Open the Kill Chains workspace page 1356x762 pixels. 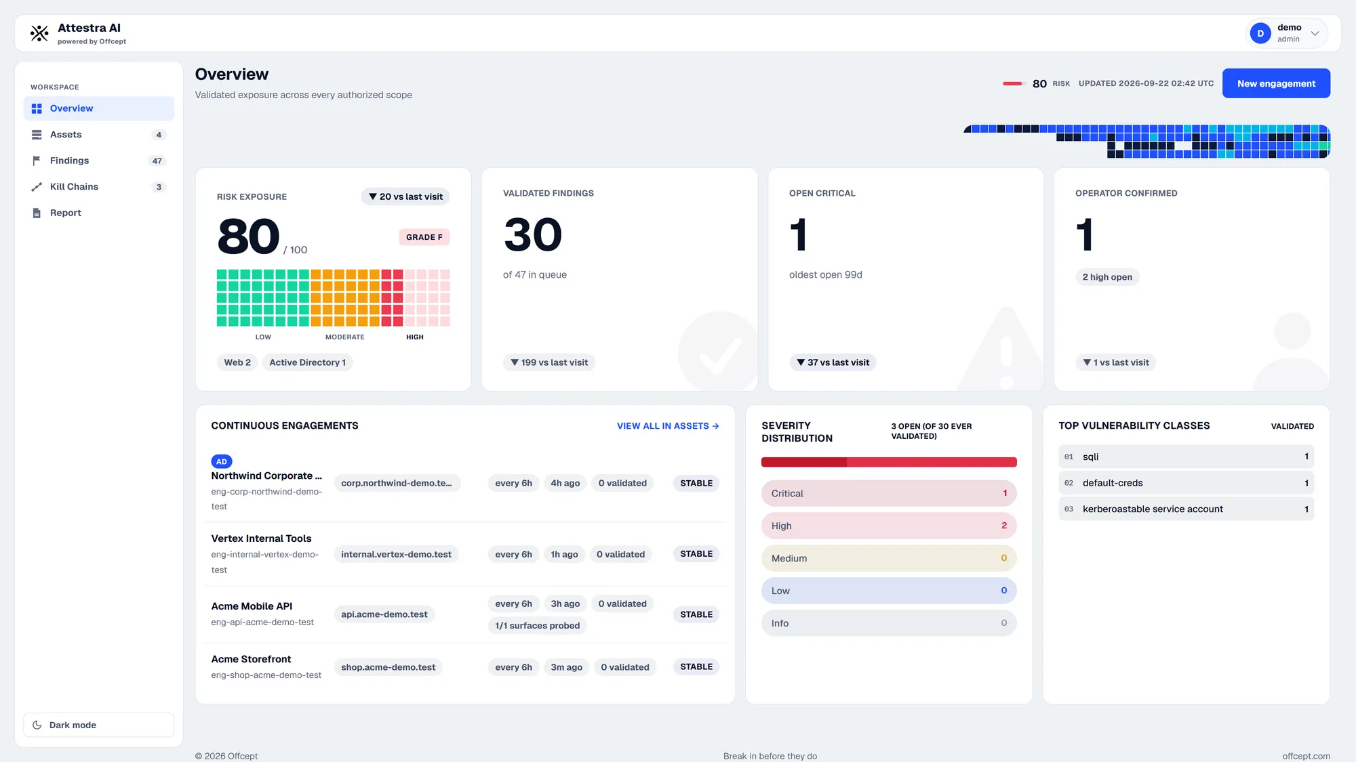coord(99,187)
